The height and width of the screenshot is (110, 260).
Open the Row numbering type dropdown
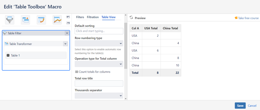(x=99, y=43)
